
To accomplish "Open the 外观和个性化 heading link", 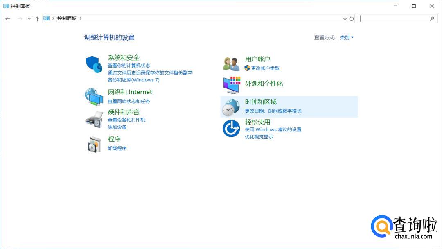I will pyautogui.click(x=264, y=84).
